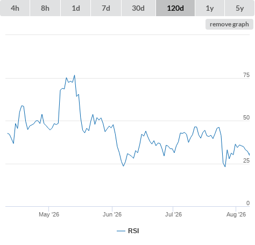Click the RSI peak near mid-May
Screen dimensions: 255x245
coord(74,75)
